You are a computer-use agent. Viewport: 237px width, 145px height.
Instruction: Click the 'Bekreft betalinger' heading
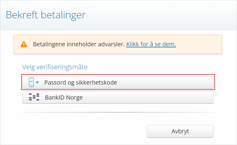46,15
